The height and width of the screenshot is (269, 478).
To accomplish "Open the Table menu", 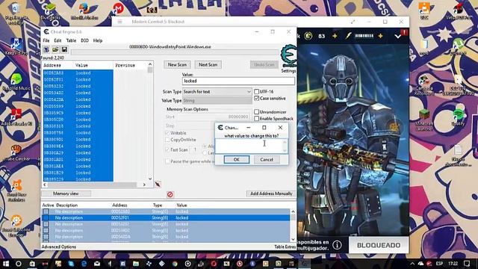I will [71, 40].
